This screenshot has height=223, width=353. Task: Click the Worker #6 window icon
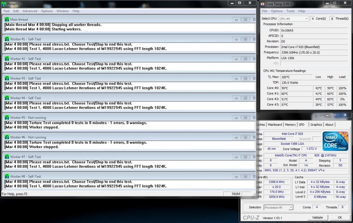7,137
